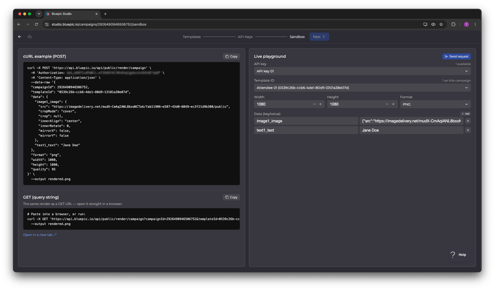Remove the text1_text data row
The width and height of the screenshot is (495, 290).
click(468, 130)
